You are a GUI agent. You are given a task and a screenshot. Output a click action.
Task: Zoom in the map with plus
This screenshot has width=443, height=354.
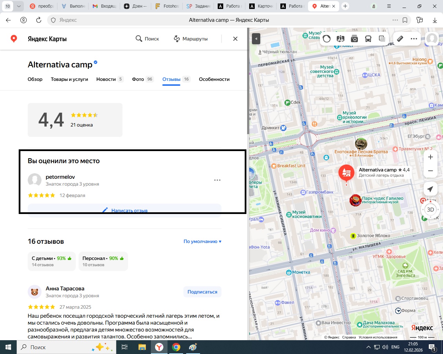point(430,157)
